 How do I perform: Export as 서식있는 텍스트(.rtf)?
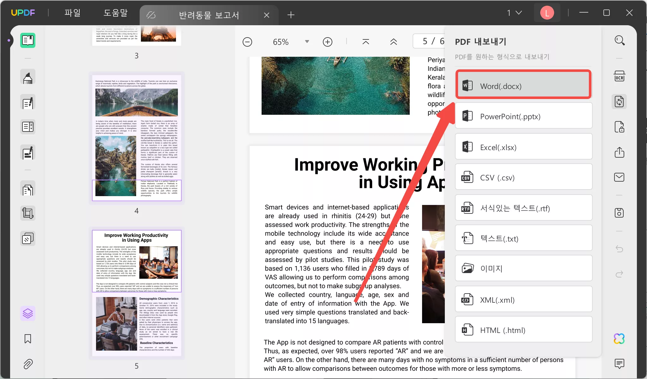coord(523,208)
